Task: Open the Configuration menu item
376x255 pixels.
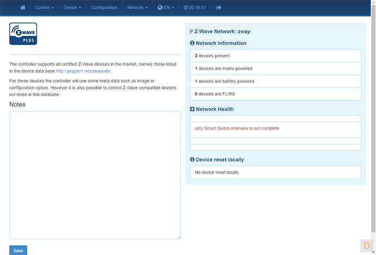Action: click(x=104, y=8)
